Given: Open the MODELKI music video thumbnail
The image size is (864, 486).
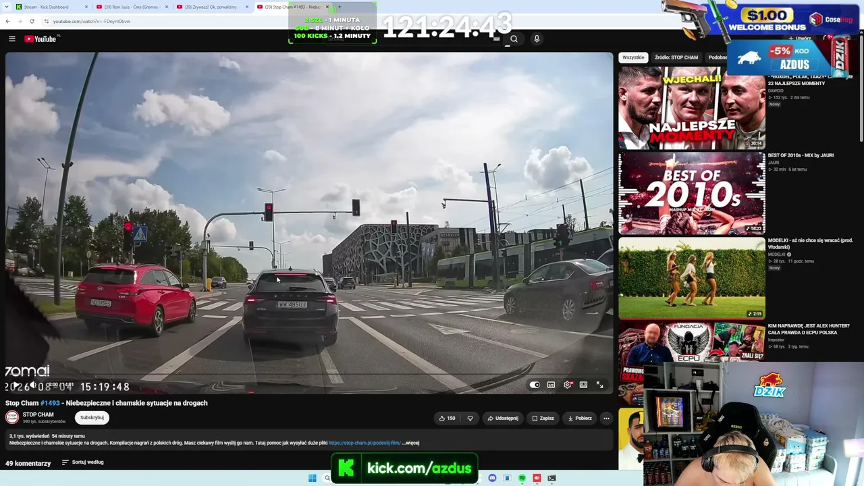Looking at the screenshot, I should click(x=692, y=278).
